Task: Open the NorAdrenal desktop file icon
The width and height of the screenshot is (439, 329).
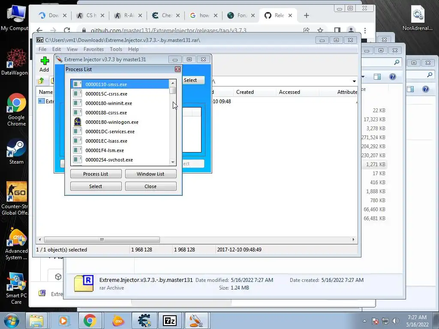Action: click(417, 18)
